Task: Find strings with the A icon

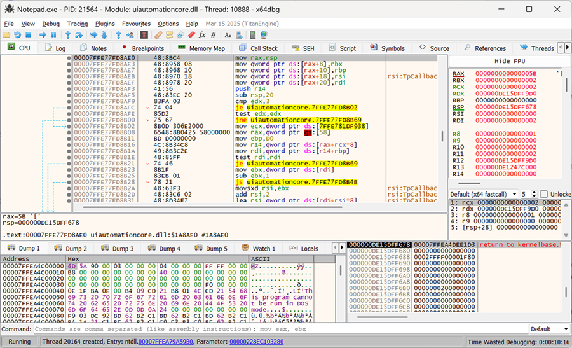Action: coord(228,35)
